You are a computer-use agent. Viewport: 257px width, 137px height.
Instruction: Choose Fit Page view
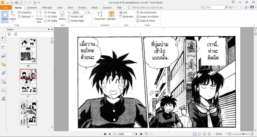[x=50, y=13]
